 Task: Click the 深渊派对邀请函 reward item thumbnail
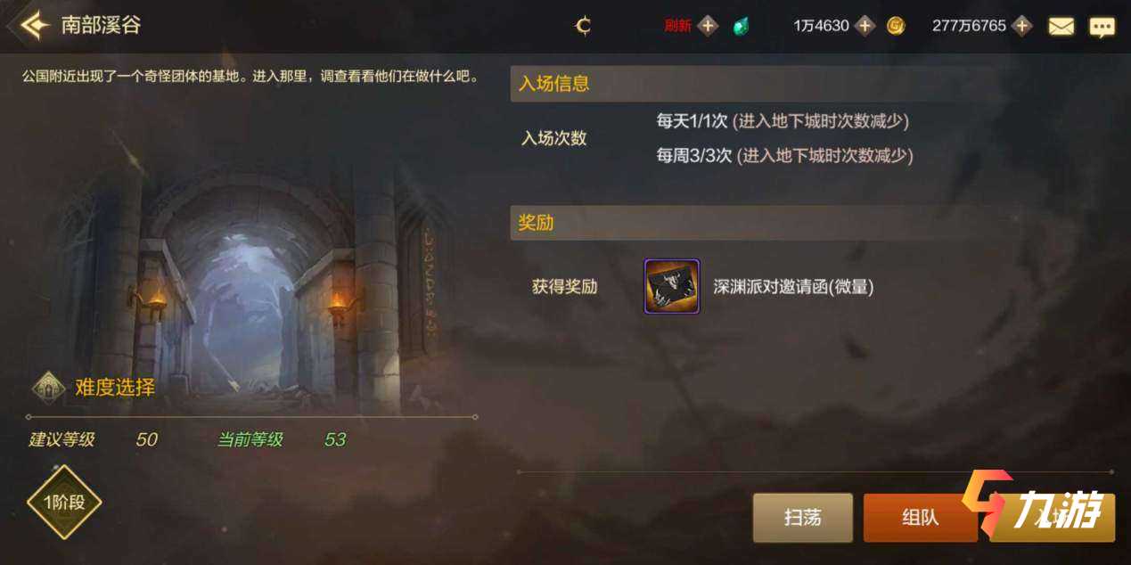(672, 287)
